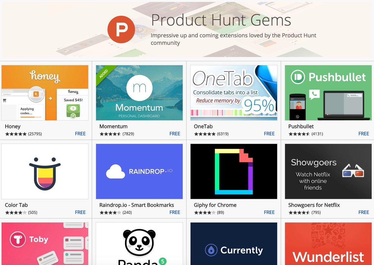Open the OneTab extension thumbnail

(234, 93)
